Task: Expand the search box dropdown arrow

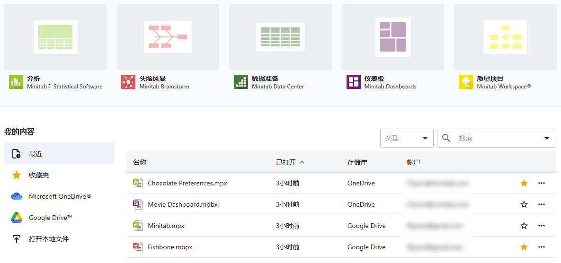Action: click(x=547, y=138)
